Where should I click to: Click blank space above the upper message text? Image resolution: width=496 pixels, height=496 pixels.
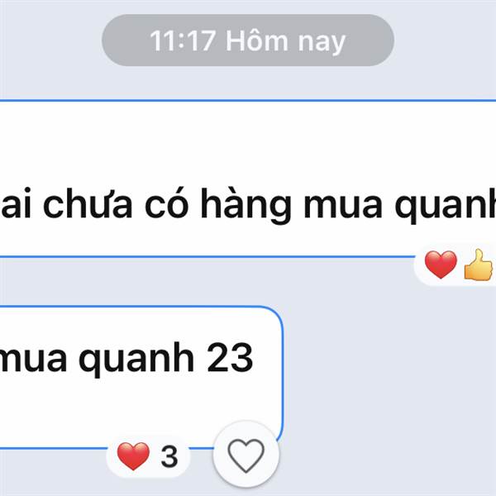248,142
